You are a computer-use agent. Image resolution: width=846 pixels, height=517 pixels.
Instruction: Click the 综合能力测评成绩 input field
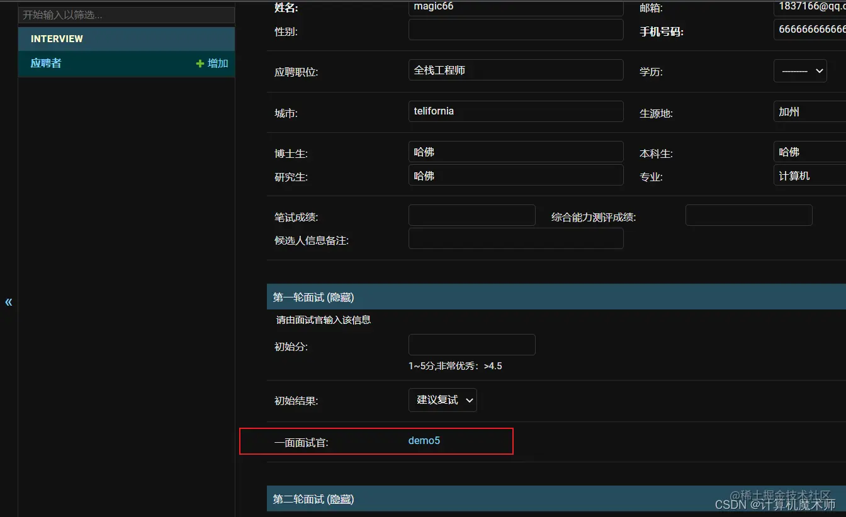click(x=748, y=214)
